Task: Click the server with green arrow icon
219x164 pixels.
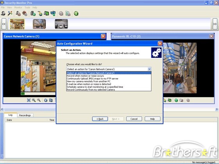Action: [33, 14]
